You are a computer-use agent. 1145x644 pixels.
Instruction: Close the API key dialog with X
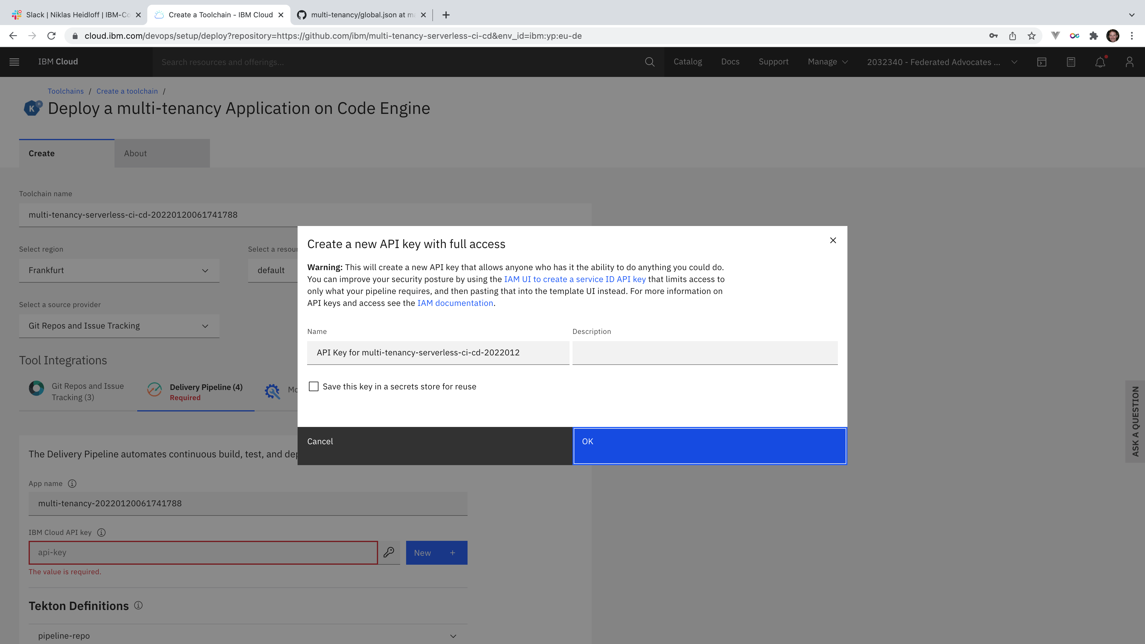833,240
